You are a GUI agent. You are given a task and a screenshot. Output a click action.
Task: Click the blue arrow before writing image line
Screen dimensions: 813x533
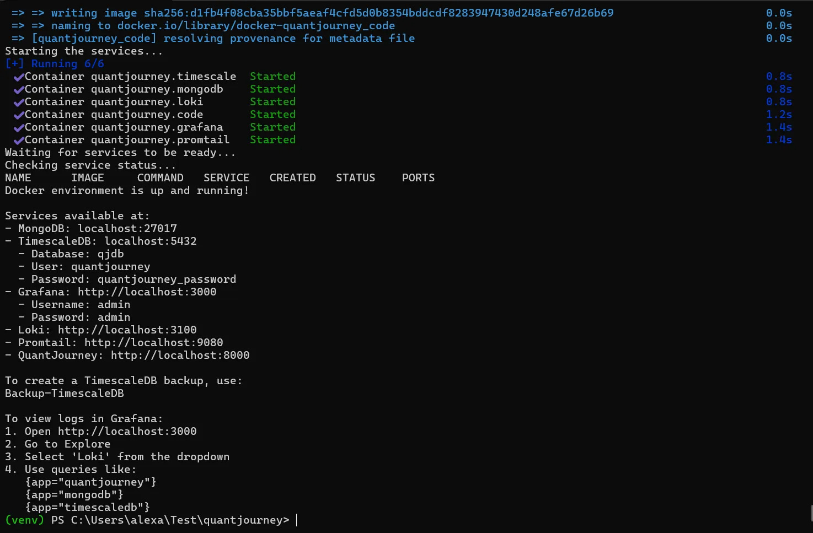(17, 12)
